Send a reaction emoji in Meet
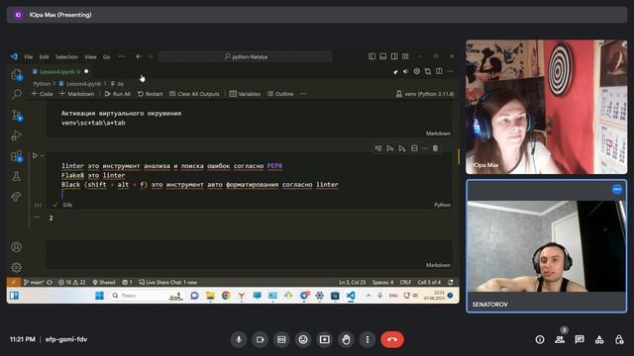The height and width of the screenshot is (356, 634). tap(303, 339)
